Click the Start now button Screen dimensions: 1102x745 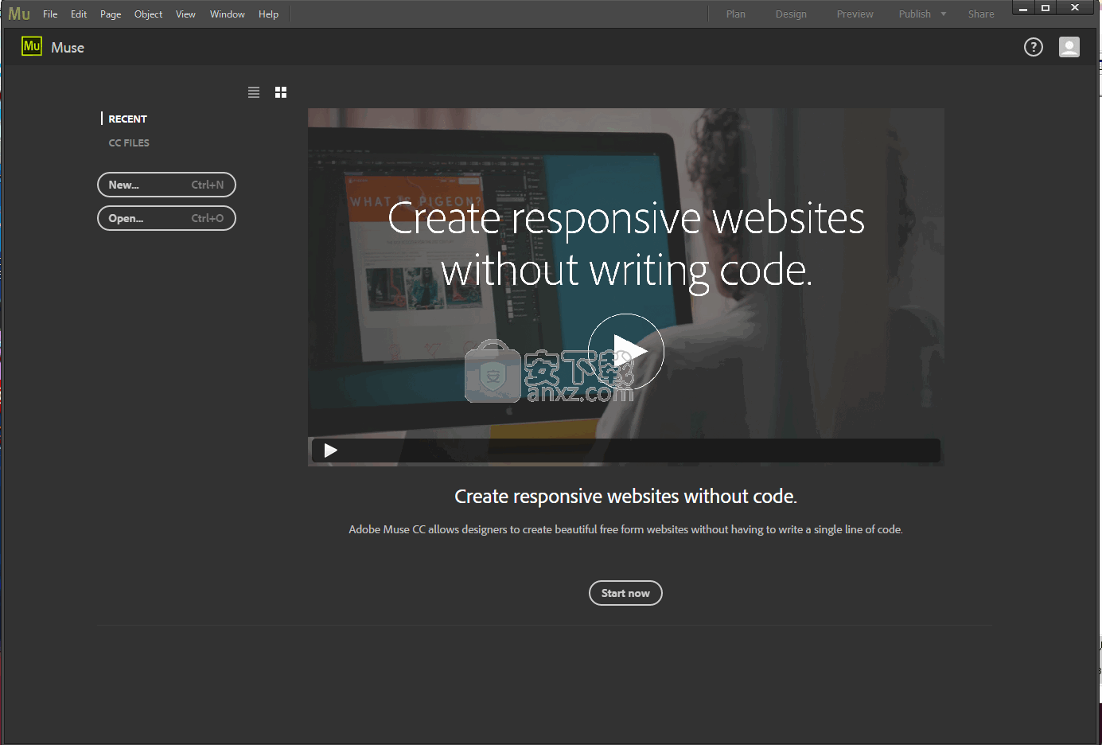(x=625, y=593)
